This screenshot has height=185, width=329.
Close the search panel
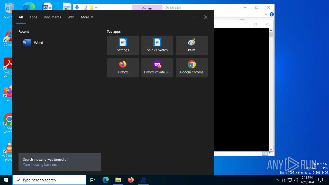click(206, 17)
